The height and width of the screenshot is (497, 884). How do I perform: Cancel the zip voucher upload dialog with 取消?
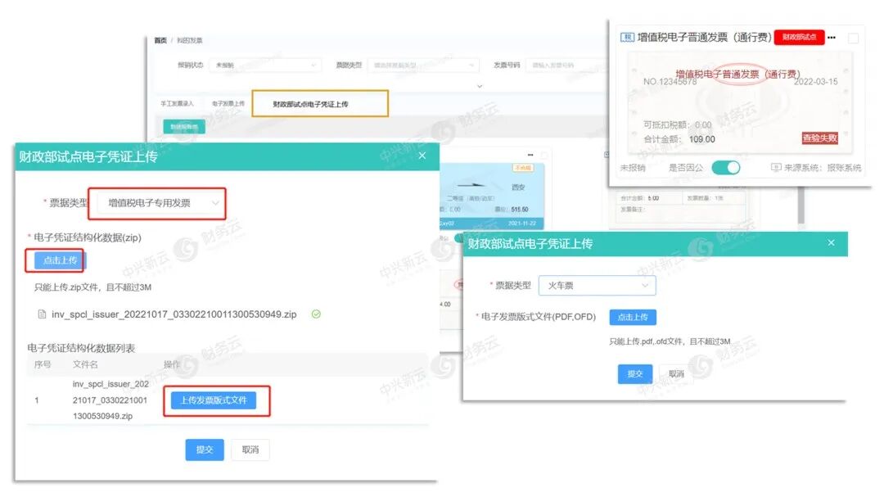[x=250, y=450]
